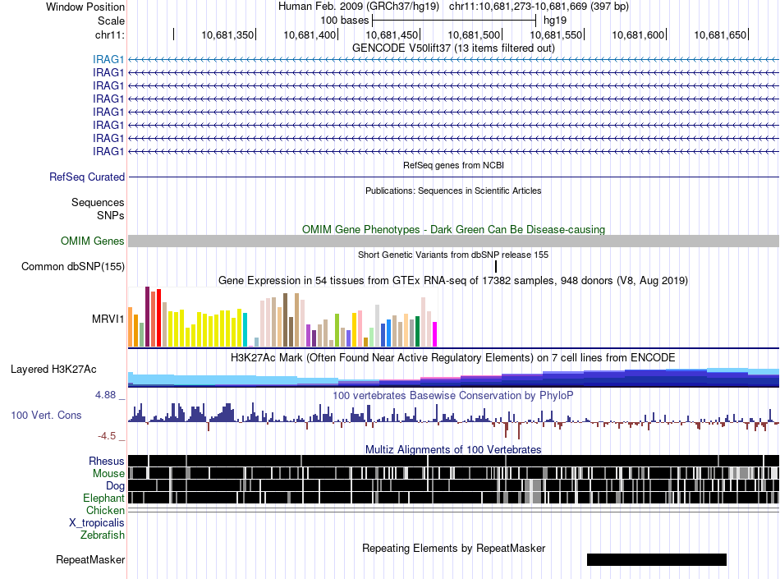Click the 100 bases scale bar line
The width and height of the screenshot is (780, 579).
pos(454,21)
